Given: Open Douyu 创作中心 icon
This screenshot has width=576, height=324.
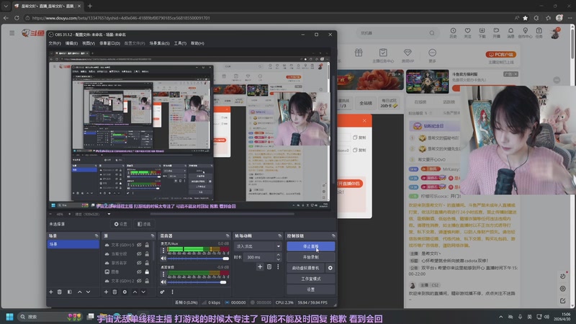Looking at the screenshot, I should (x=525, y=32).
